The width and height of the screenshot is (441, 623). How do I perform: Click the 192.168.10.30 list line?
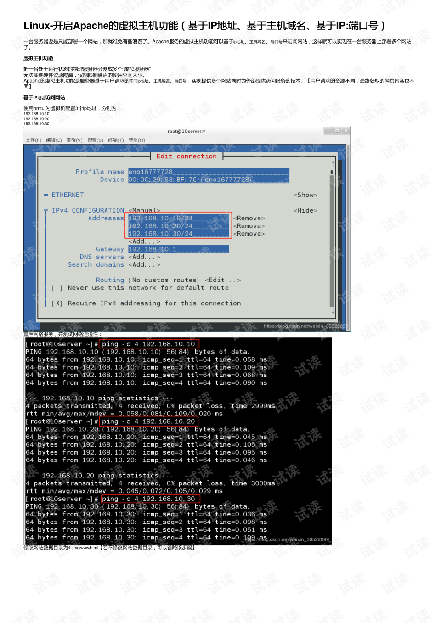36,123
